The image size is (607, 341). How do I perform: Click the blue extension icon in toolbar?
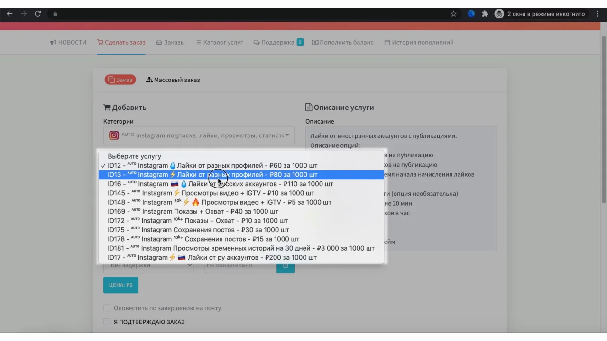(x=471, y=14)
